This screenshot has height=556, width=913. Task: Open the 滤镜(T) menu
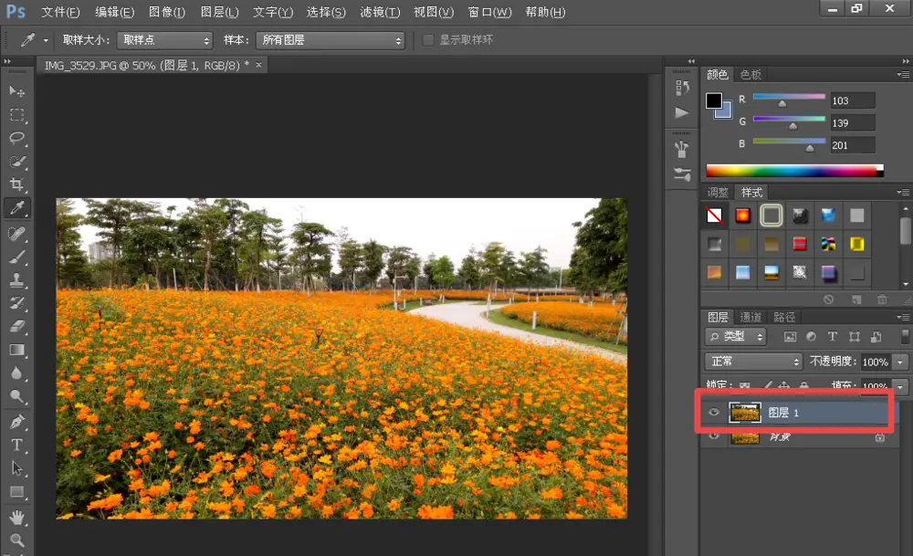point(380,12)
